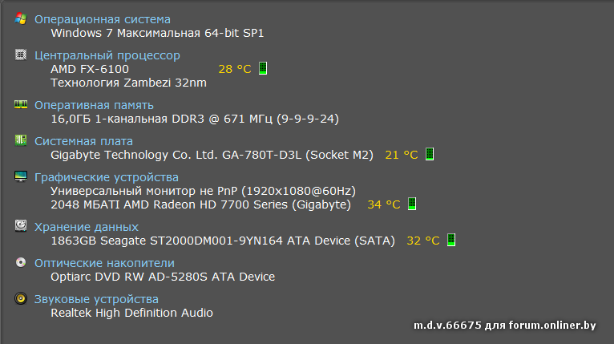Click the optical disc icon
Image resolution: width=614 pixels, height=344 pixels.
pyautogui.click(x=21, y=262)
